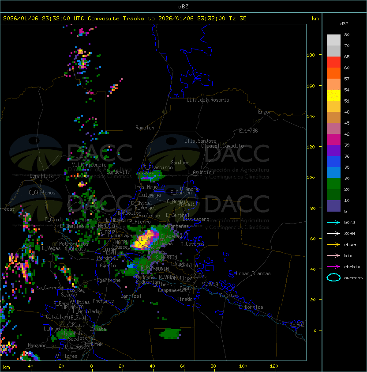Viewport: 367px width, 372px height.
Task: Click the magenta 39 dBZ swatch
Action: [333, 140]
